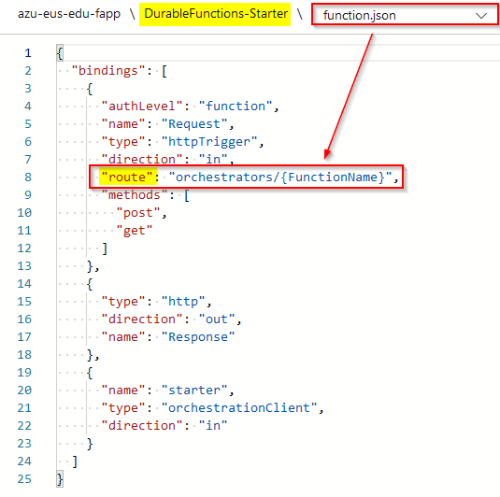Viewport: 500px width, 497px height.
Task: Click the "route" key on line 8
Action: 128,177
